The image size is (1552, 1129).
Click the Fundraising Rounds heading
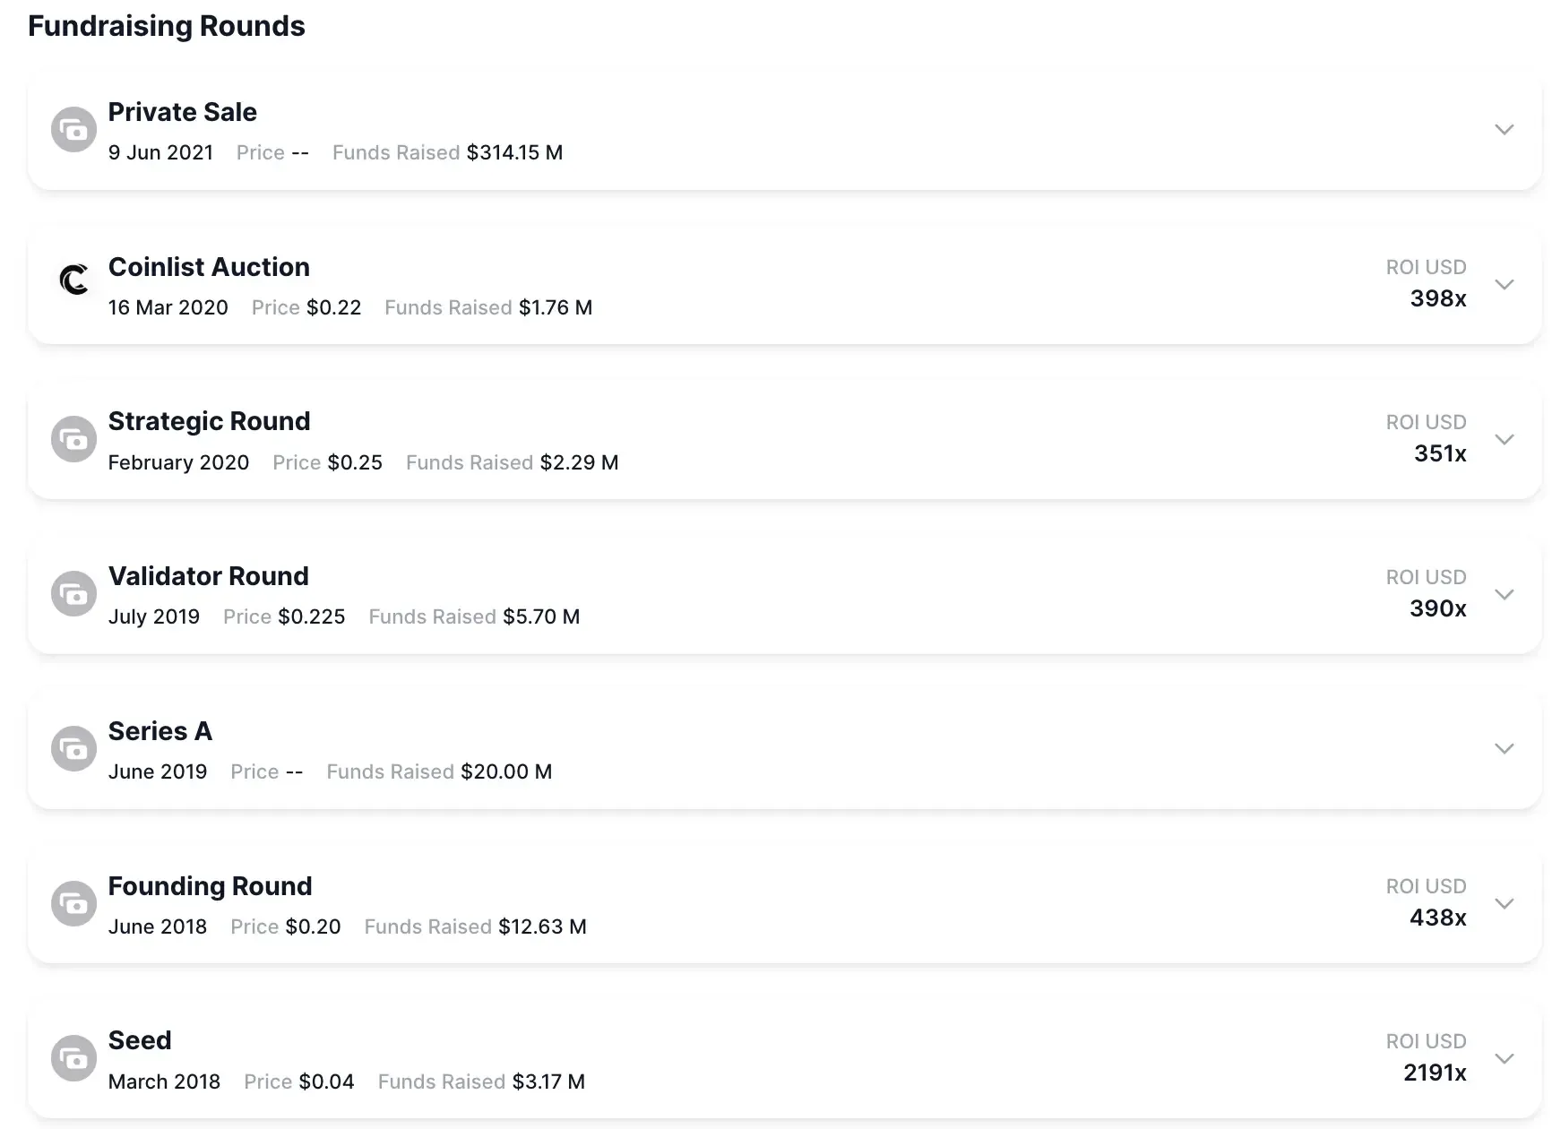(x=167, y=26)
